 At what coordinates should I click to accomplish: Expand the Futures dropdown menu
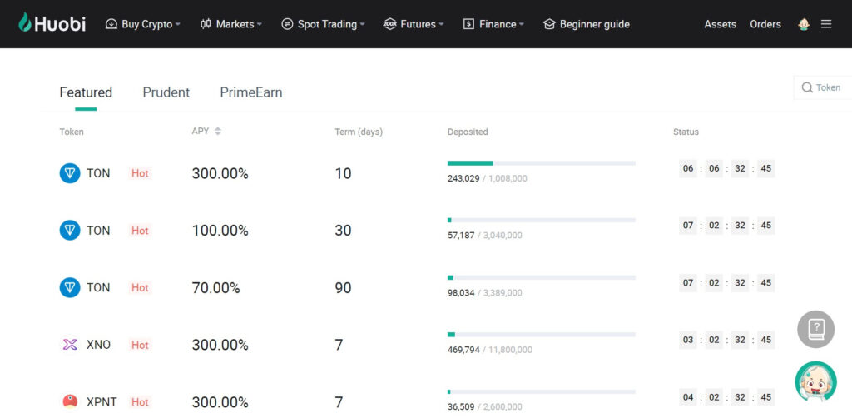pos(413,24)
